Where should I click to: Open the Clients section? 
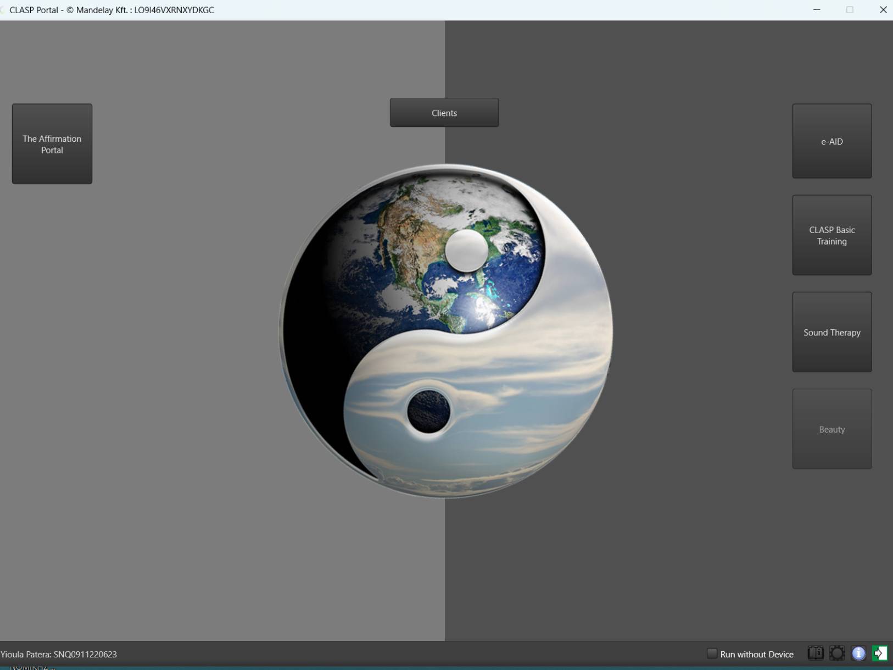(444, 113)
